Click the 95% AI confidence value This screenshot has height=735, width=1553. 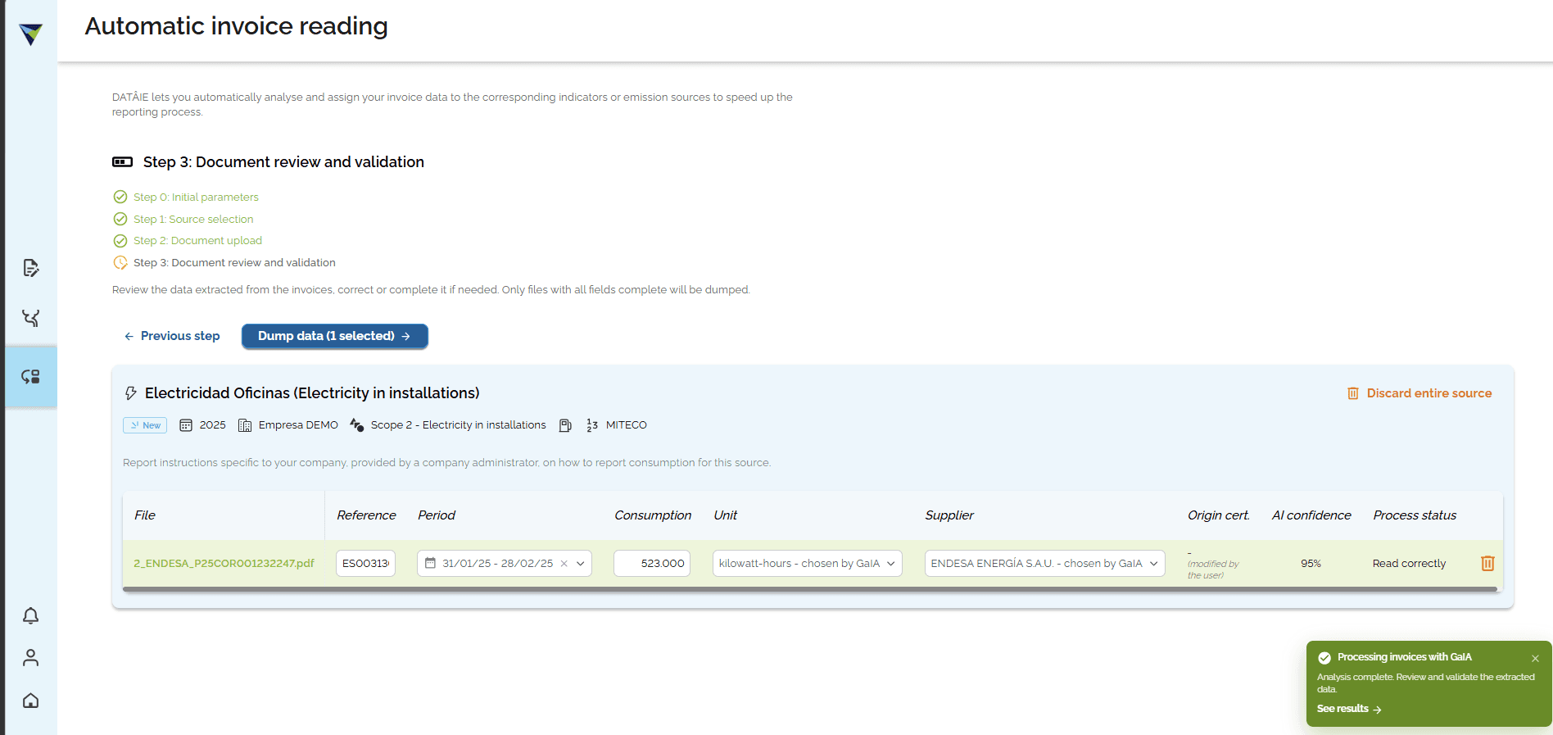1311,564
